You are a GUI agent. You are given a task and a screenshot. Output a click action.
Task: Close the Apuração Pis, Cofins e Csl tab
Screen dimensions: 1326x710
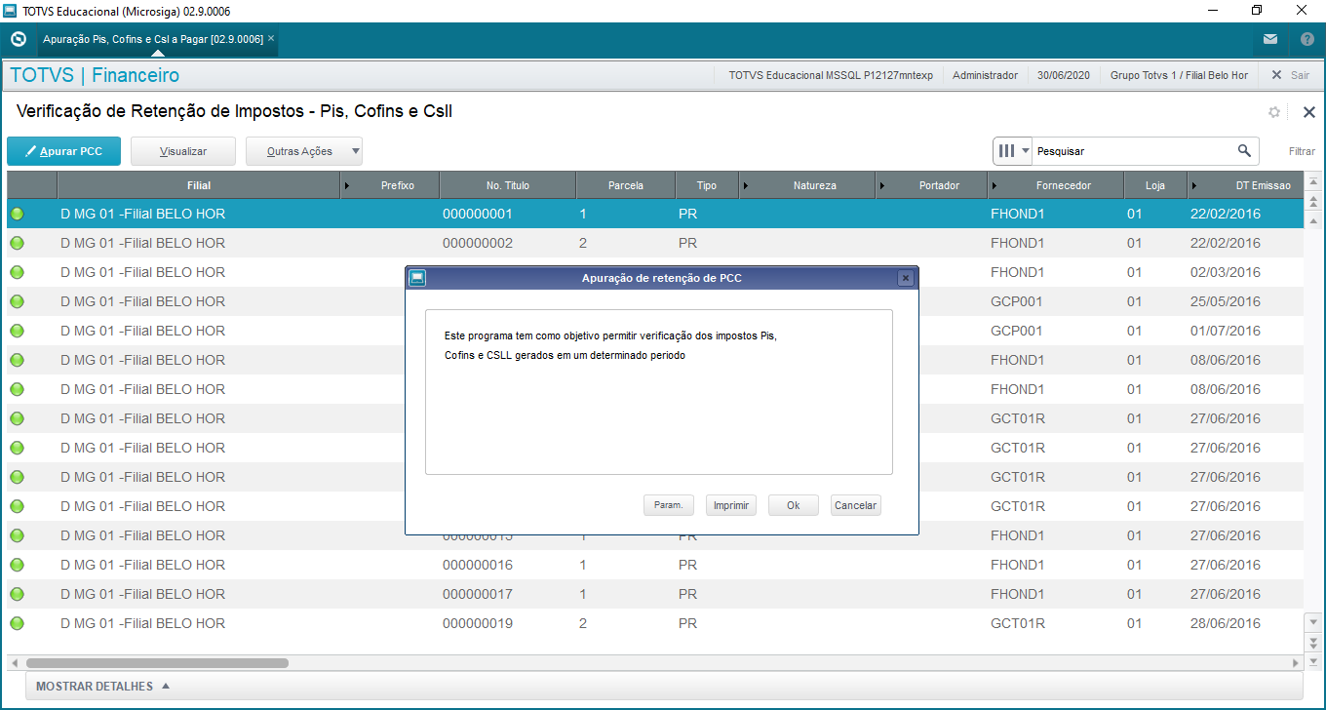pos(271,39)
